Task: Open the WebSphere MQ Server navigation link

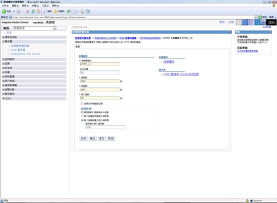Action: (x=25, y=54)
